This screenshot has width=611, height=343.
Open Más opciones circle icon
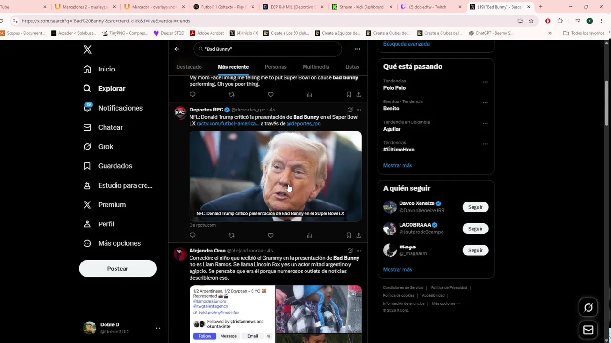coord(87,243)
